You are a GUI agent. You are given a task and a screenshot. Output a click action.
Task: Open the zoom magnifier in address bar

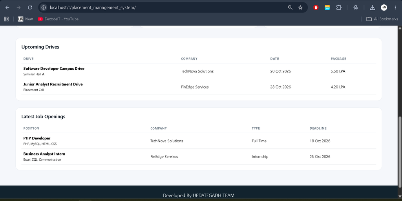[290, 7]
